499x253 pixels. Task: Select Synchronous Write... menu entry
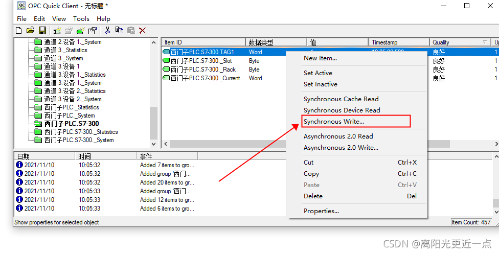(x=356, y=122)
